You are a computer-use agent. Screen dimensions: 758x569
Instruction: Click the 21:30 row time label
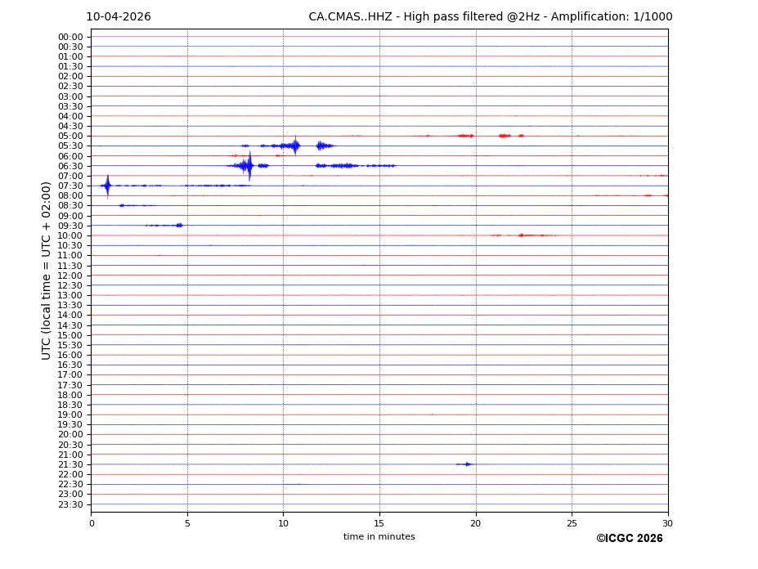point(70,464)
